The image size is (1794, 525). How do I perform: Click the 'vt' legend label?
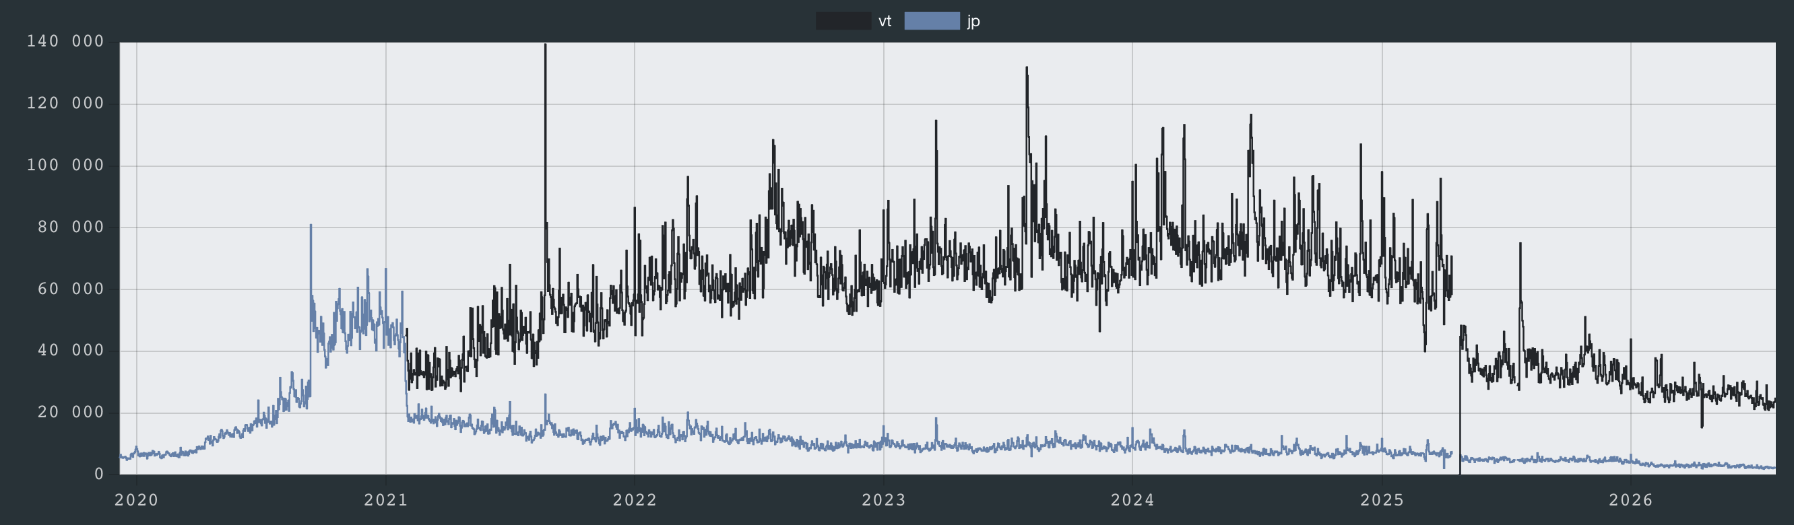point(885,21)
